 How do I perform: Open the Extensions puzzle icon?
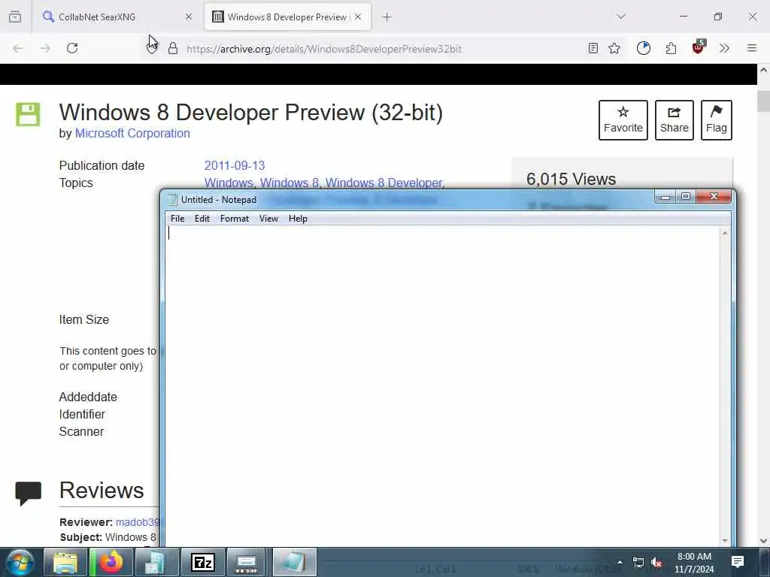(671, 48)
